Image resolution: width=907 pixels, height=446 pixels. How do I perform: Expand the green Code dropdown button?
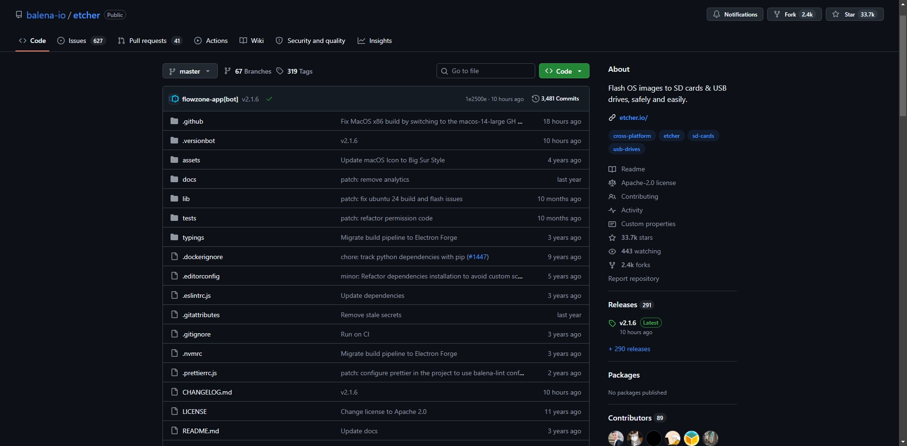click(564, 71)
